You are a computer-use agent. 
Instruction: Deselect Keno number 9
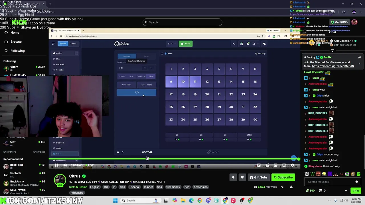(x=171, y=82)
